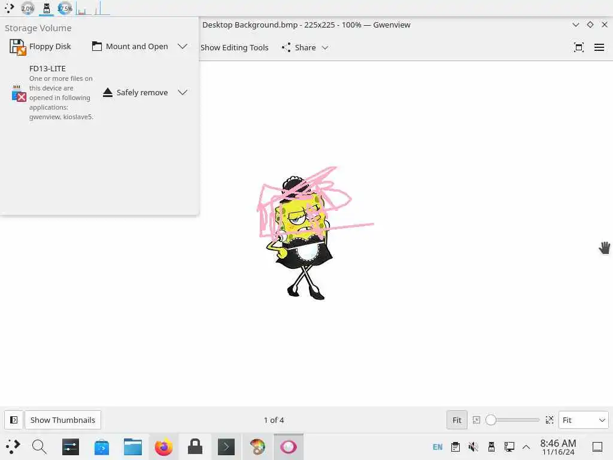Expand the FD13-LITE actions chevron

click(x=182, y=92)
